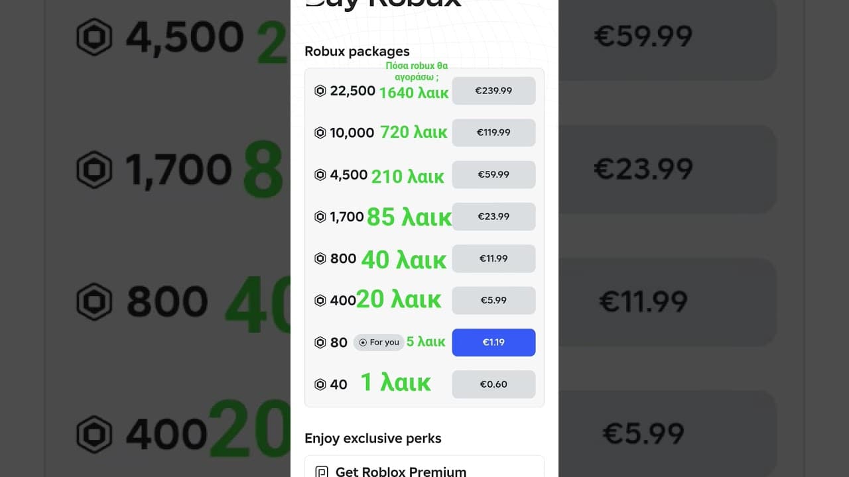Click the €239.99 price button
Screen dimensions: 849x477
pyautogui.click(x=493, y=91)
